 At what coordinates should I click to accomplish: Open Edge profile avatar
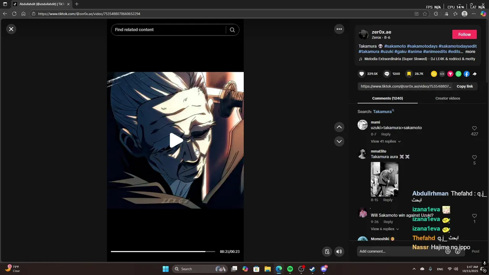[465, 14]
